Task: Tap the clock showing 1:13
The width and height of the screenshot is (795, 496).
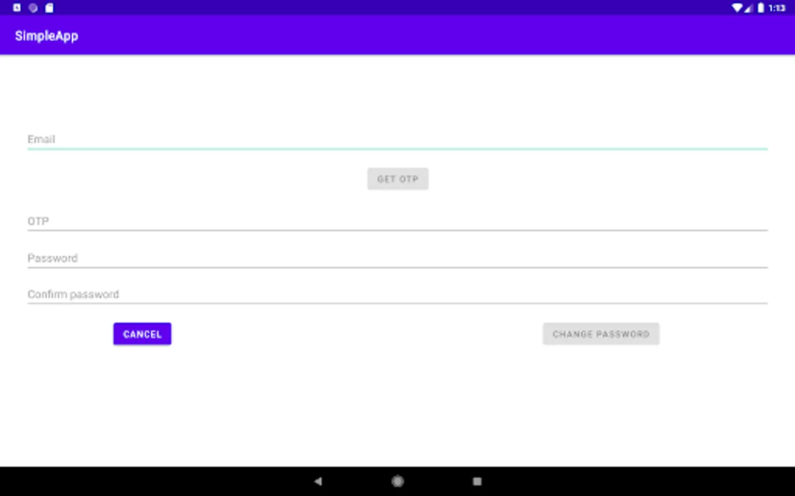Action: tap(777, 8)
